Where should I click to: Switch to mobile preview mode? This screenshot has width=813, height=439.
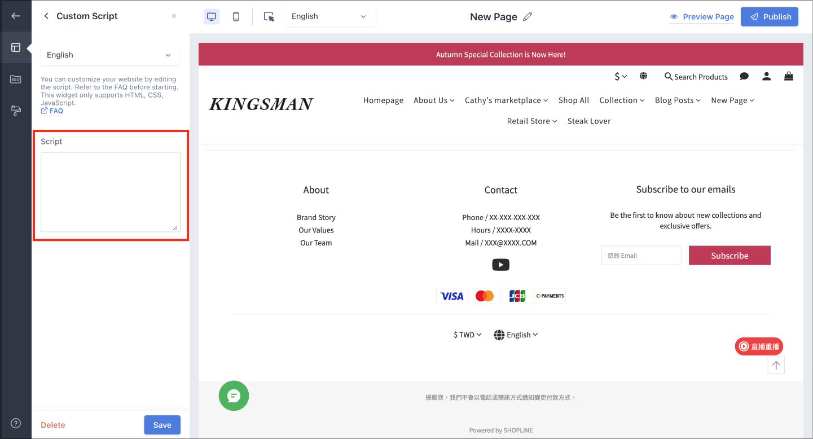236,16
